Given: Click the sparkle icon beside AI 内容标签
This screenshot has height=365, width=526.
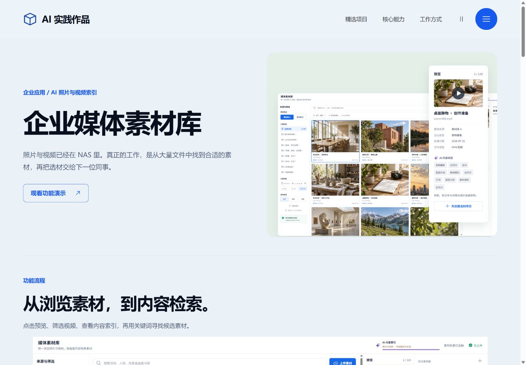Looking at the screenshot, I should click(x=436, y=158).
